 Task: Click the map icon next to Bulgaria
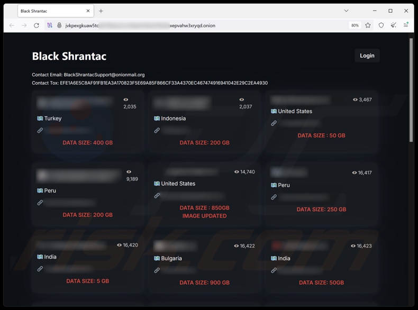click(x=157, y=258)
